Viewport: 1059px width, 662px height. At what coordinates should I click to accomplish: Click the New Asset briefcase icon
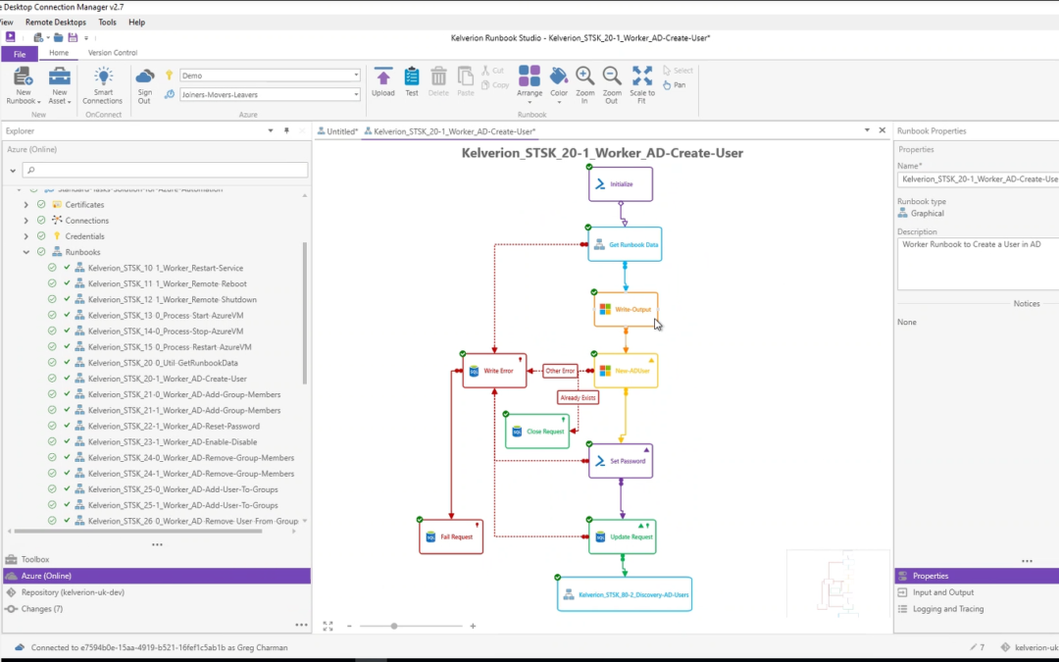[60, 76]
